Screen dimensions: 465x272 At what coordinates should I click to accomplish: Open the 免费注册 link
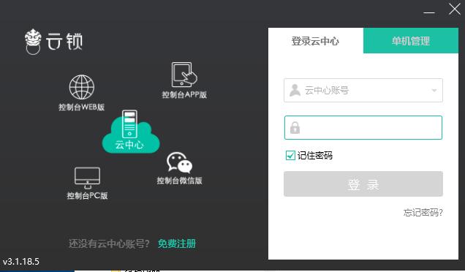point(177,243)
